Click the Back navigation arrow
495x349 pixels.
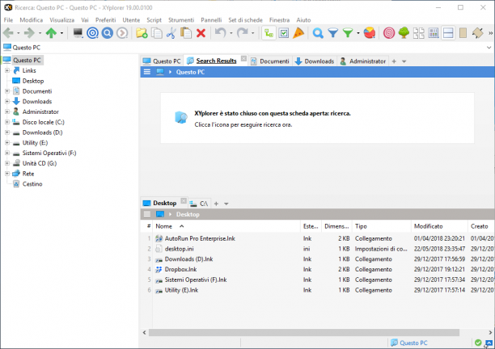[x=8, y=33]
